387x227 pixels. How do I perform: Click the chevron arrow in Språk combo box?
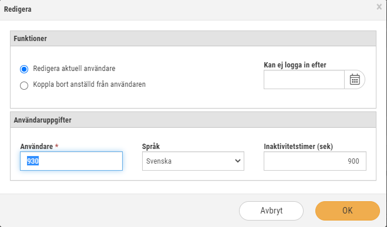238,161
